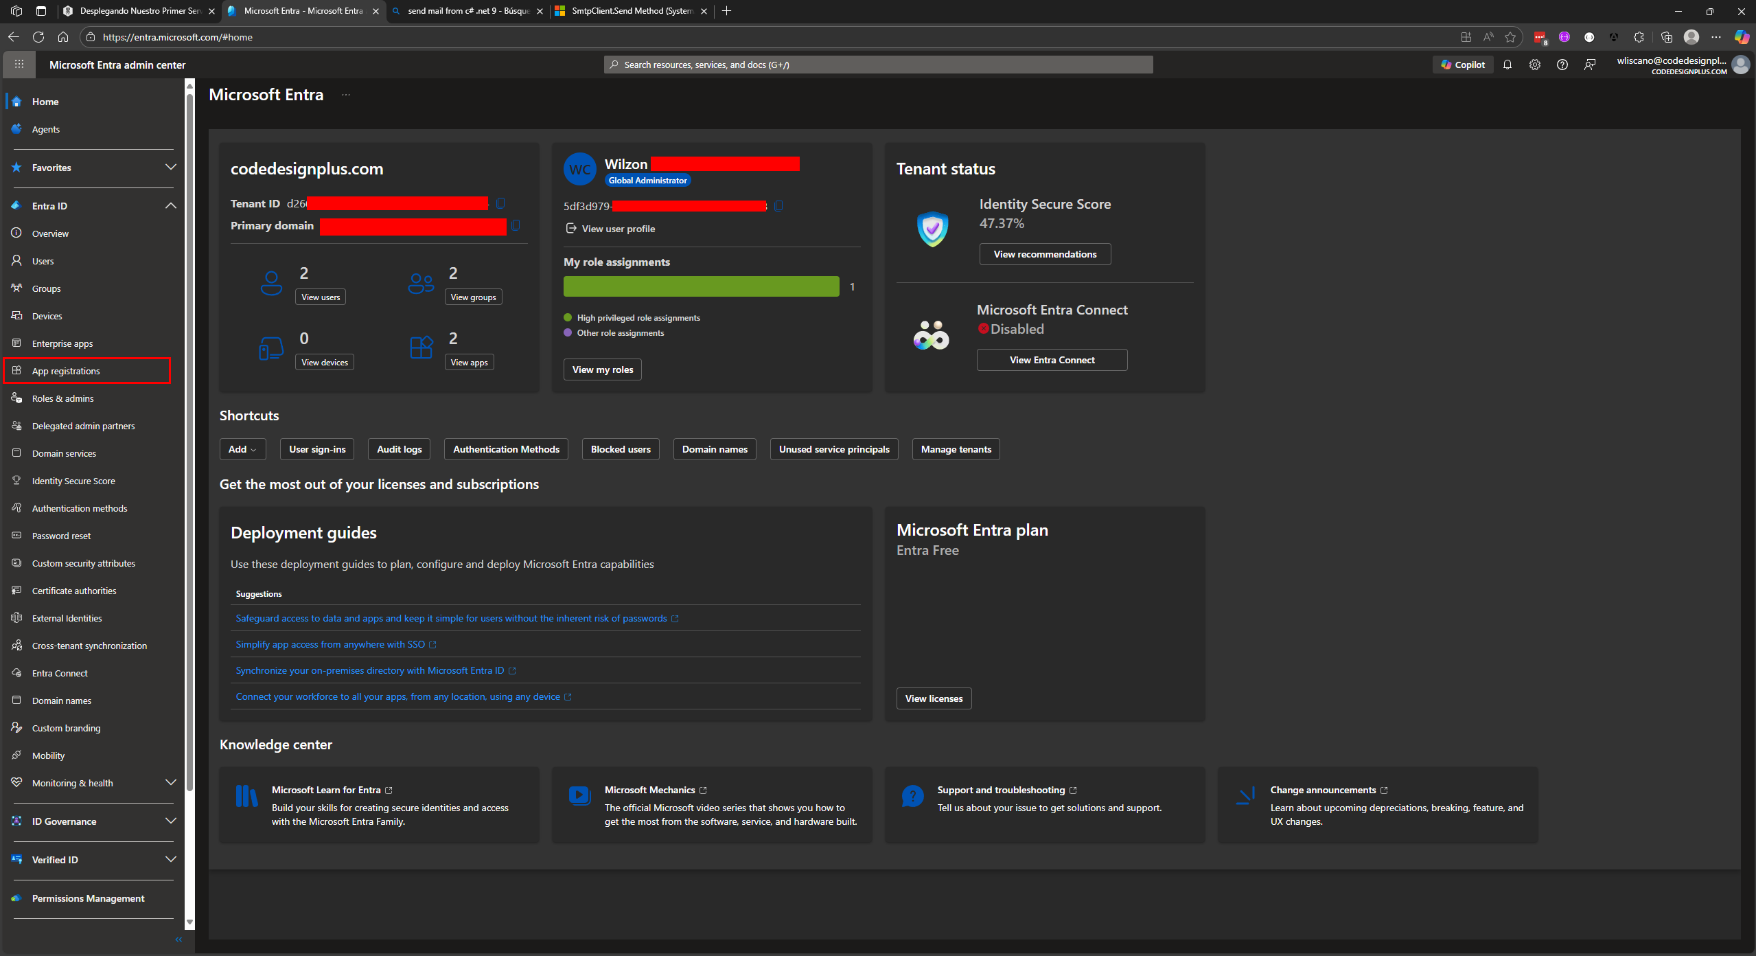The width and height of the screenshot is (1756, 956).
Task: Collapse the Entra ID section
Action: (171, 206)
